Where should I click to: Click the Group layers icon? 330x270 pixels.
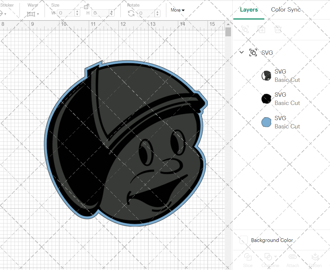(245, 30)
